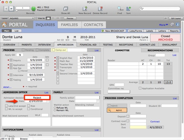The image size is (184, 140).
Task: Click the search input field
Action: [x=160, y=8]
